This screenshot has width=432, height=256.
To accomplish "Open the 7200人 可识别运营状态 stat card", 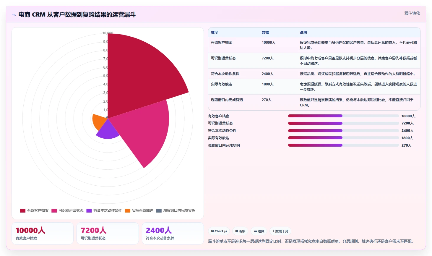I will tap(108, 234).
